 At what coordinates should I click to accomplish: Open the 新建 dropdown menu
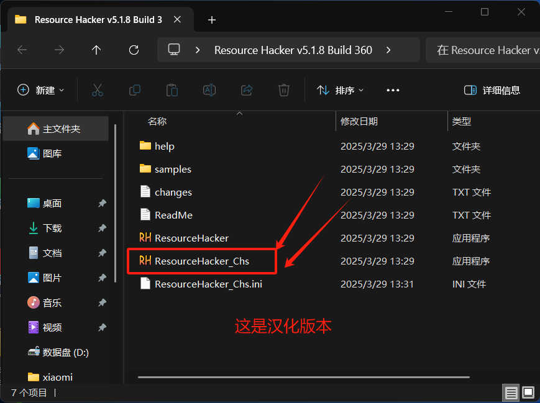point(40,90)
